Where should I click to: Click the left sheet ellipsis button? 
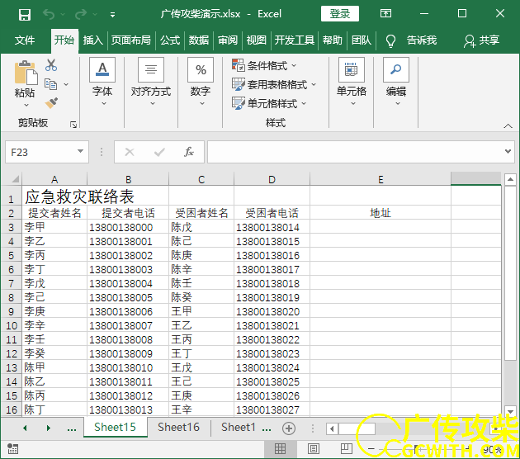72,428
